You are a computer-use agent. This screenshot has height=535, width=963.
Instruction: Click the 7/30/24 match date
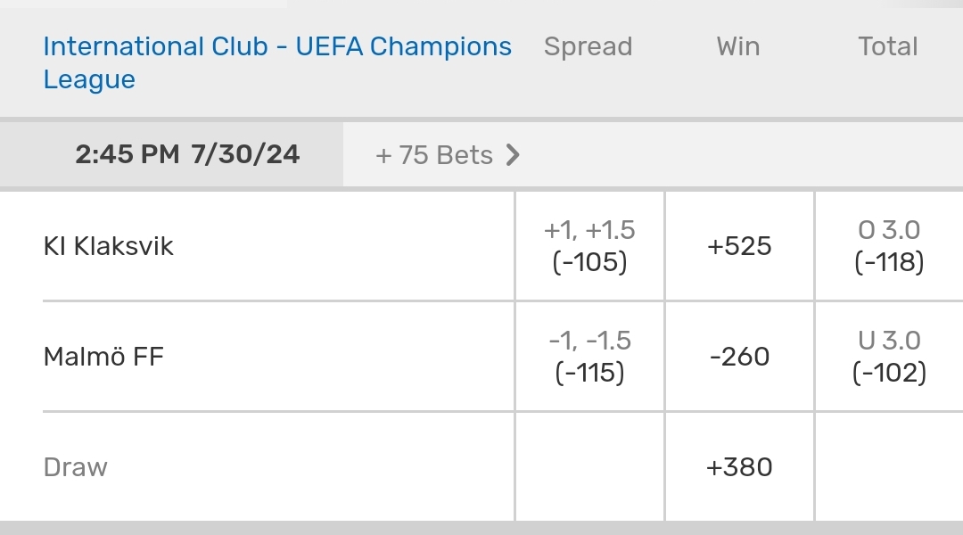pos(245,155)
